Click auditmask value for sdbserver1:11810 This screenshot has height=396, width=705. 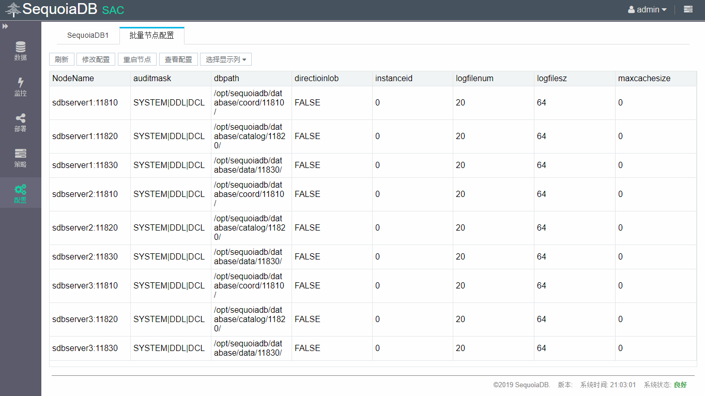(x=169, y=103)
